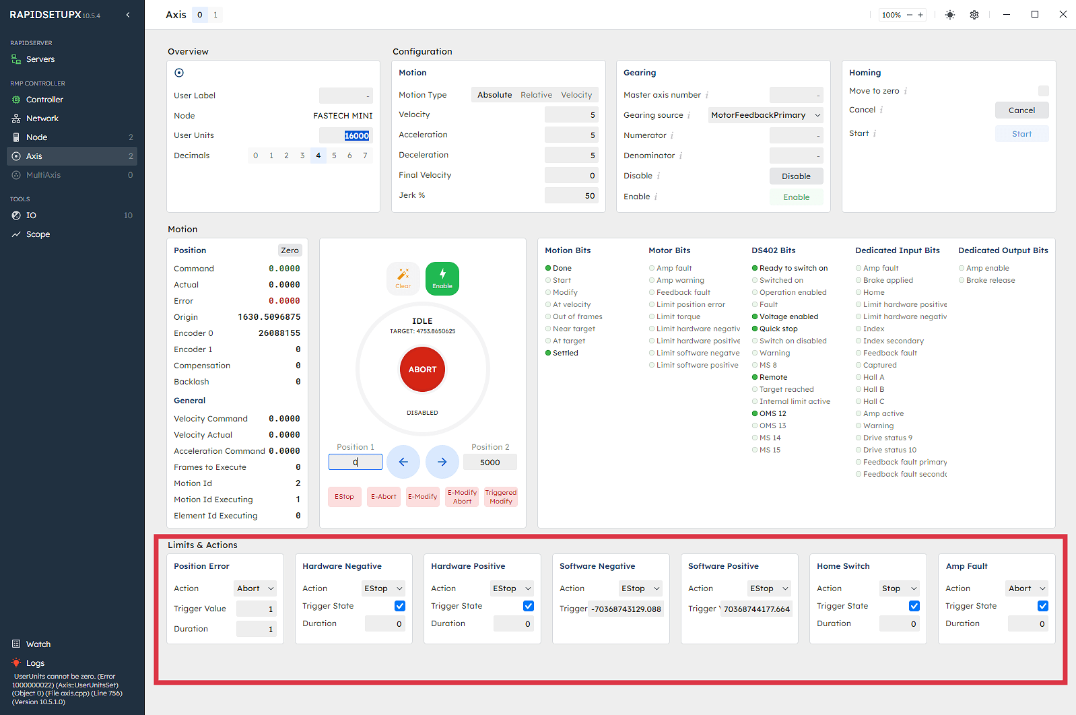Select Velocity motion type
Image resolution: width=1076 pixels, height=715 pixels.
(x=576, y=95)
